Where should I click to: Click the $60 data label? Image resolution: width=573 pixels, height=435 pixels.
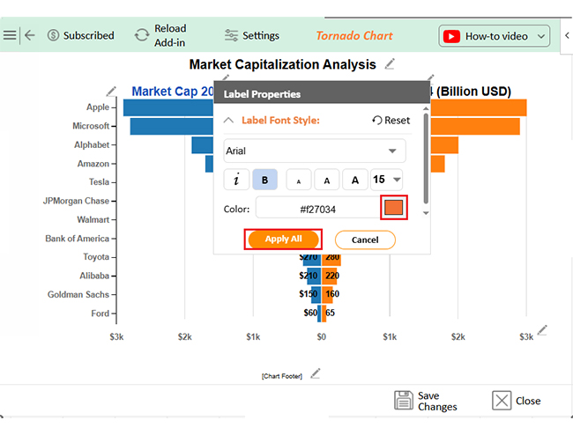coord(310,313)
